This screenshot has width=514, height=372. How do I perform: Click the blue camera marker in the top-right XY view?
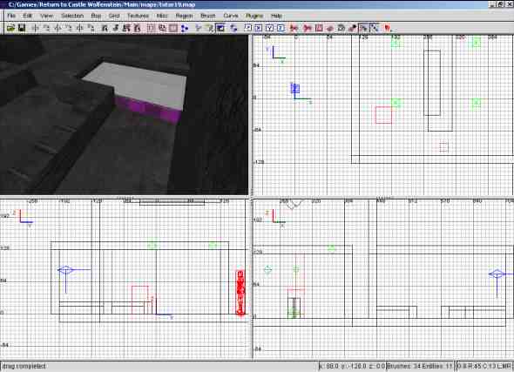295,89
